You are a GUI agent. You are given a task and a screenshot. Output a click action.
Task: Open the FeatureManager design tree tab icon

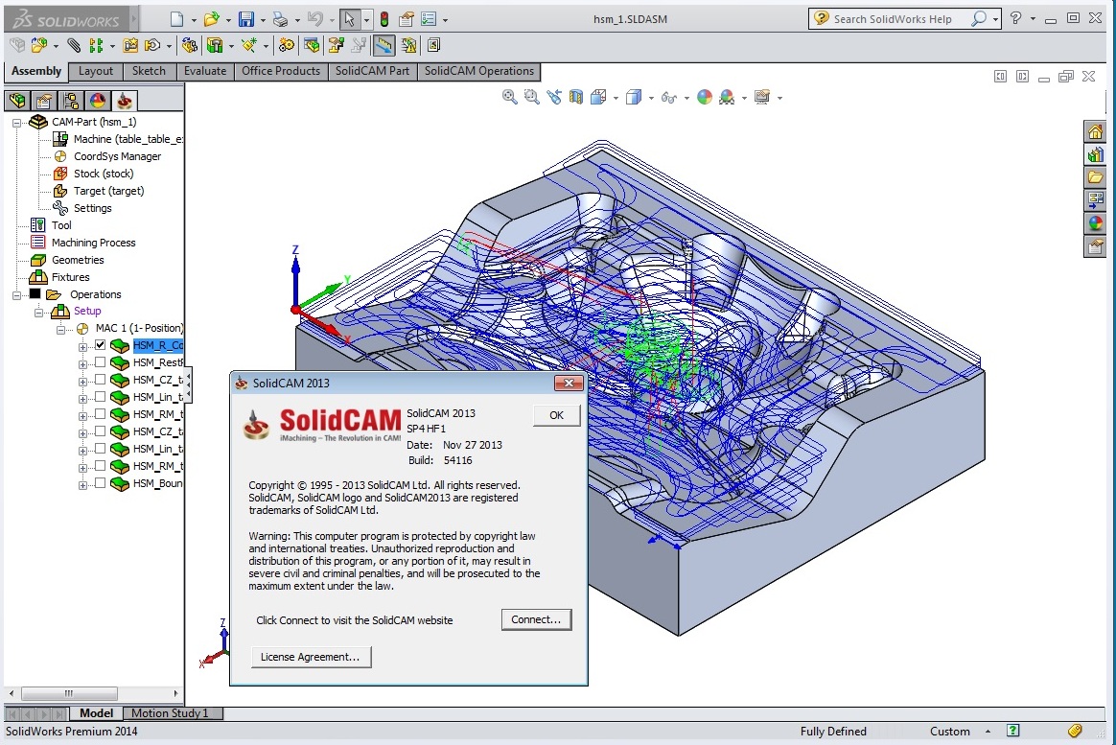[17, 101]
